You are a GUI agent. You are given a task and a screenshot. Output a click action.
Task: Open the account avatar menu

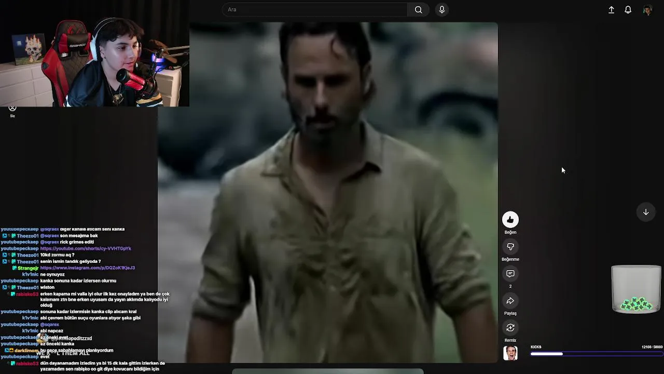click(x=647, y=10)
